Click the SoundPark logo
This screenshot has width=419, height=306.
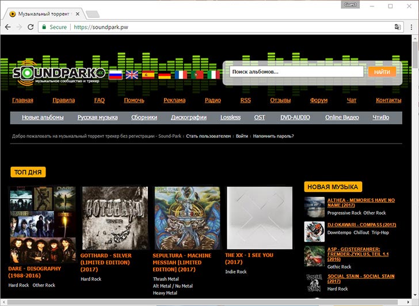59,73
